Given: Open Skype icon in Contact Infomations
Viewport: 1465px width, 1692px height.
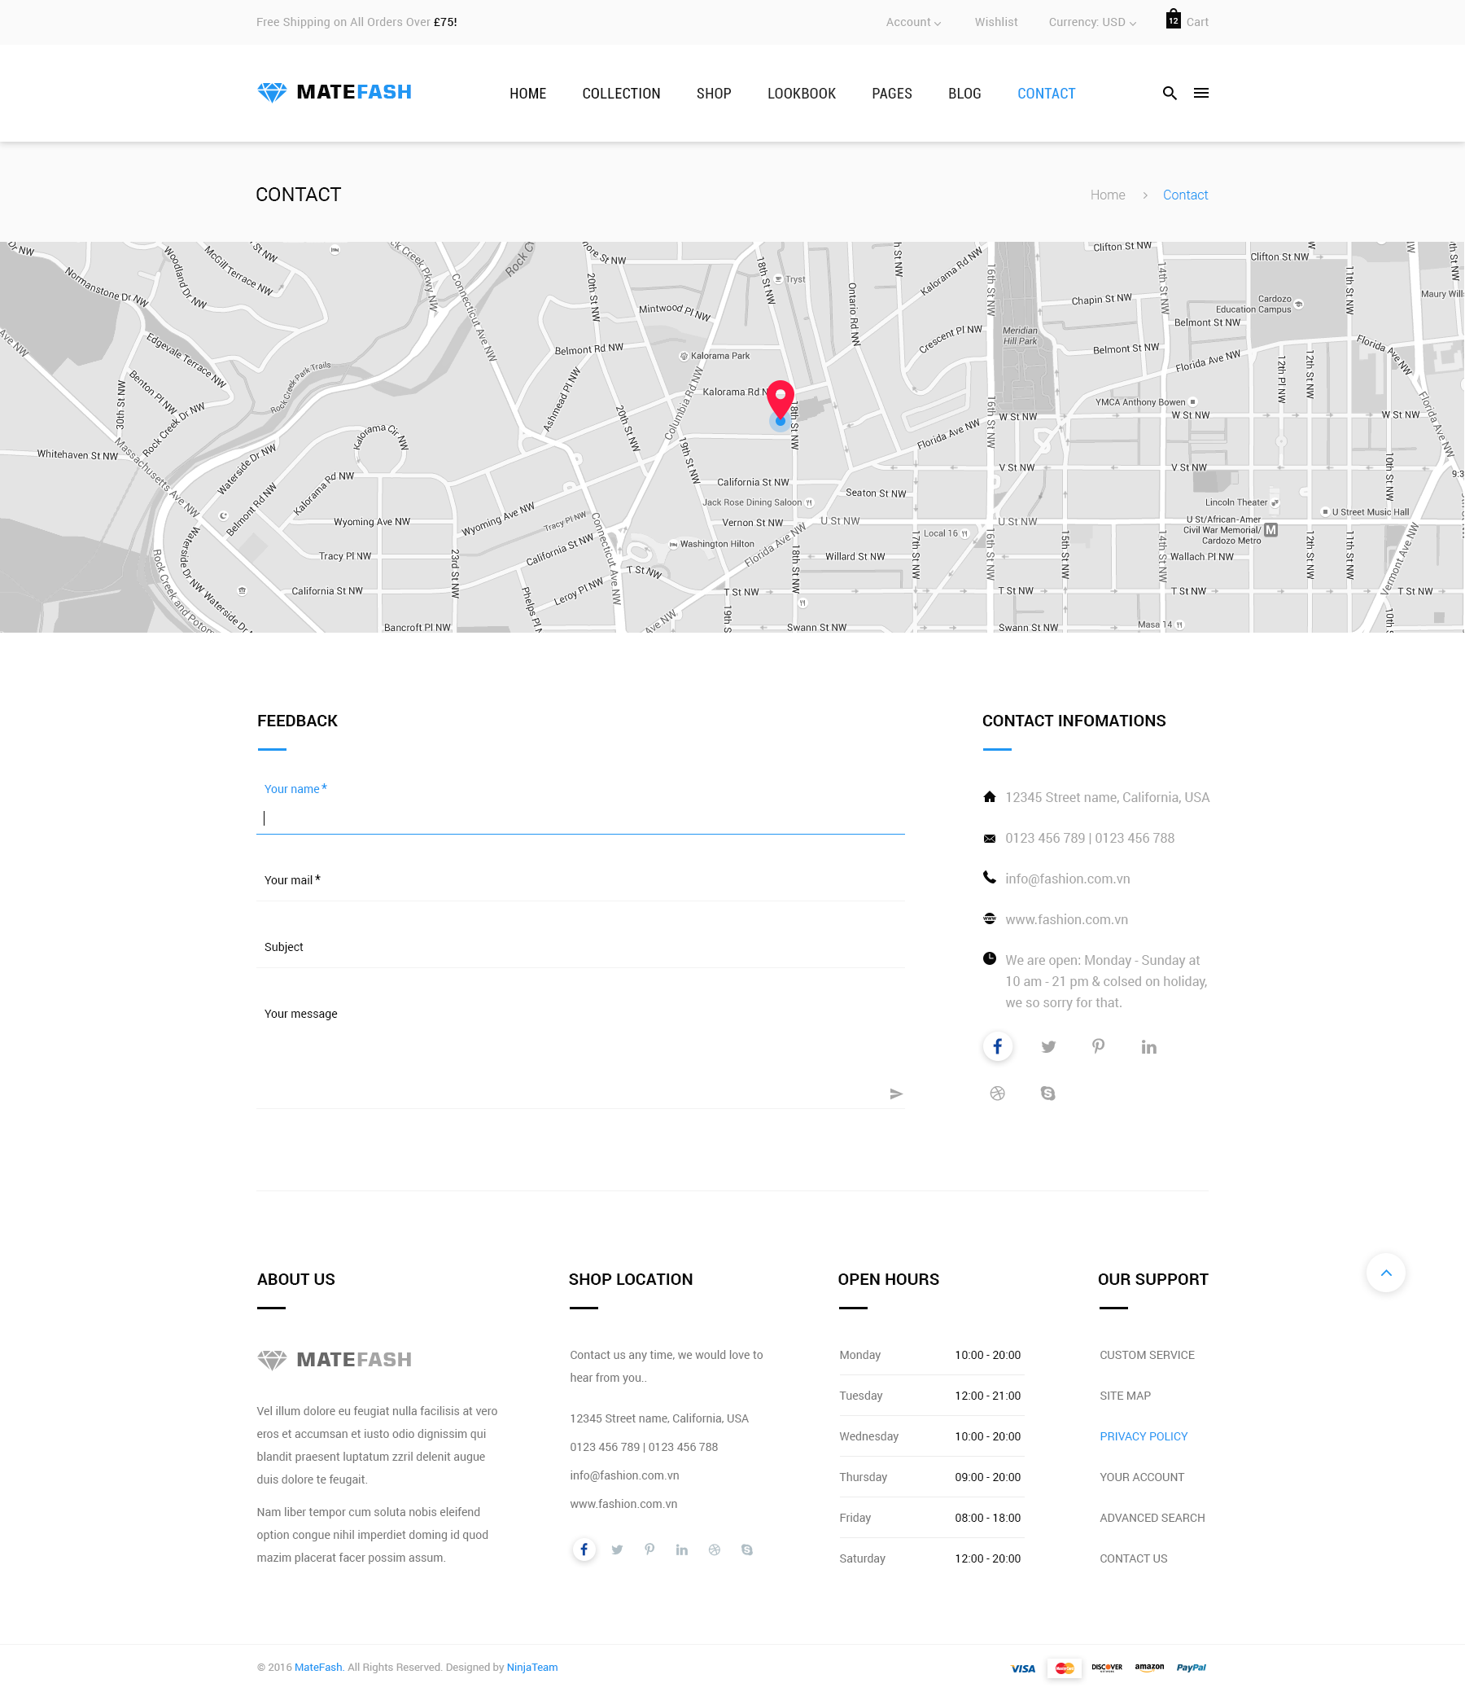Looking at the screenshot, I should [x=1048, y=1094].
